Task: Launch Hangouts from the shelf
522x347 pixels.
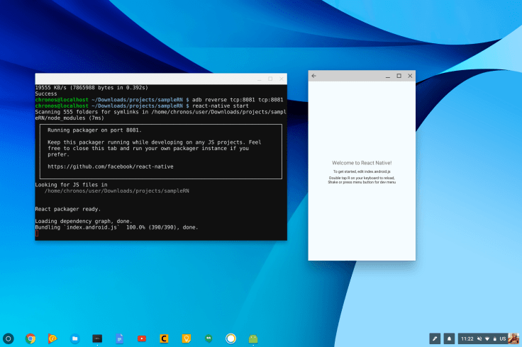Action: click(x=209, y=339)
